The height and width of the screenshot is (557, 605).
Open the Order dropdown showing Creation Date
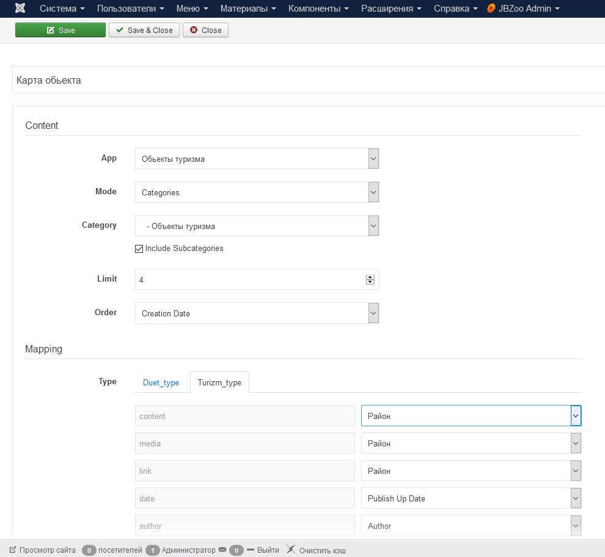pyautogui.click(x=257, y=313)
